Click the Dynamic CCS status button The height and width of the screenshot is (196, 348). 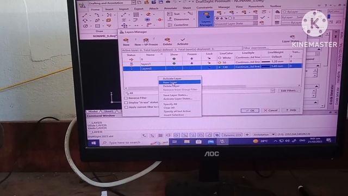[232, 135]
